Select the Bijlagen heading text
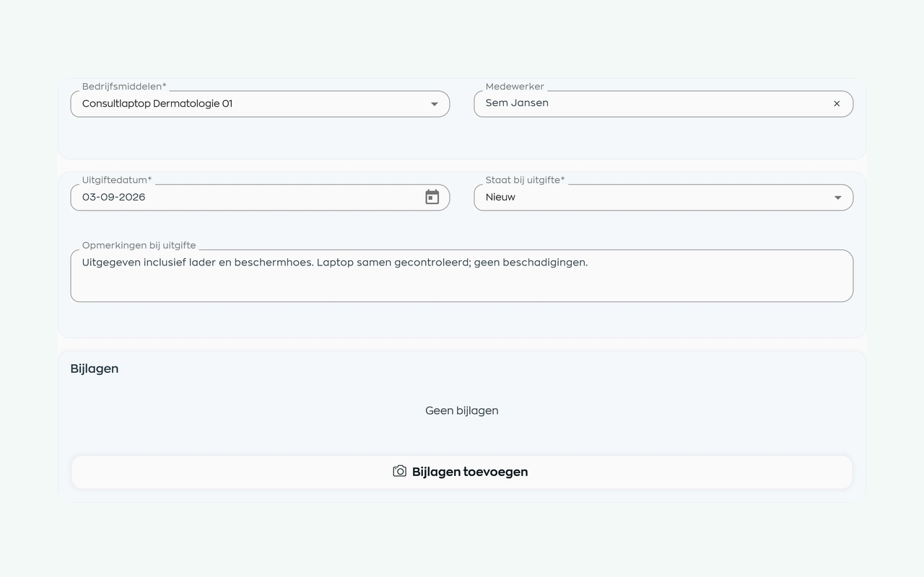Screen dimensions: 924x577 95,369
